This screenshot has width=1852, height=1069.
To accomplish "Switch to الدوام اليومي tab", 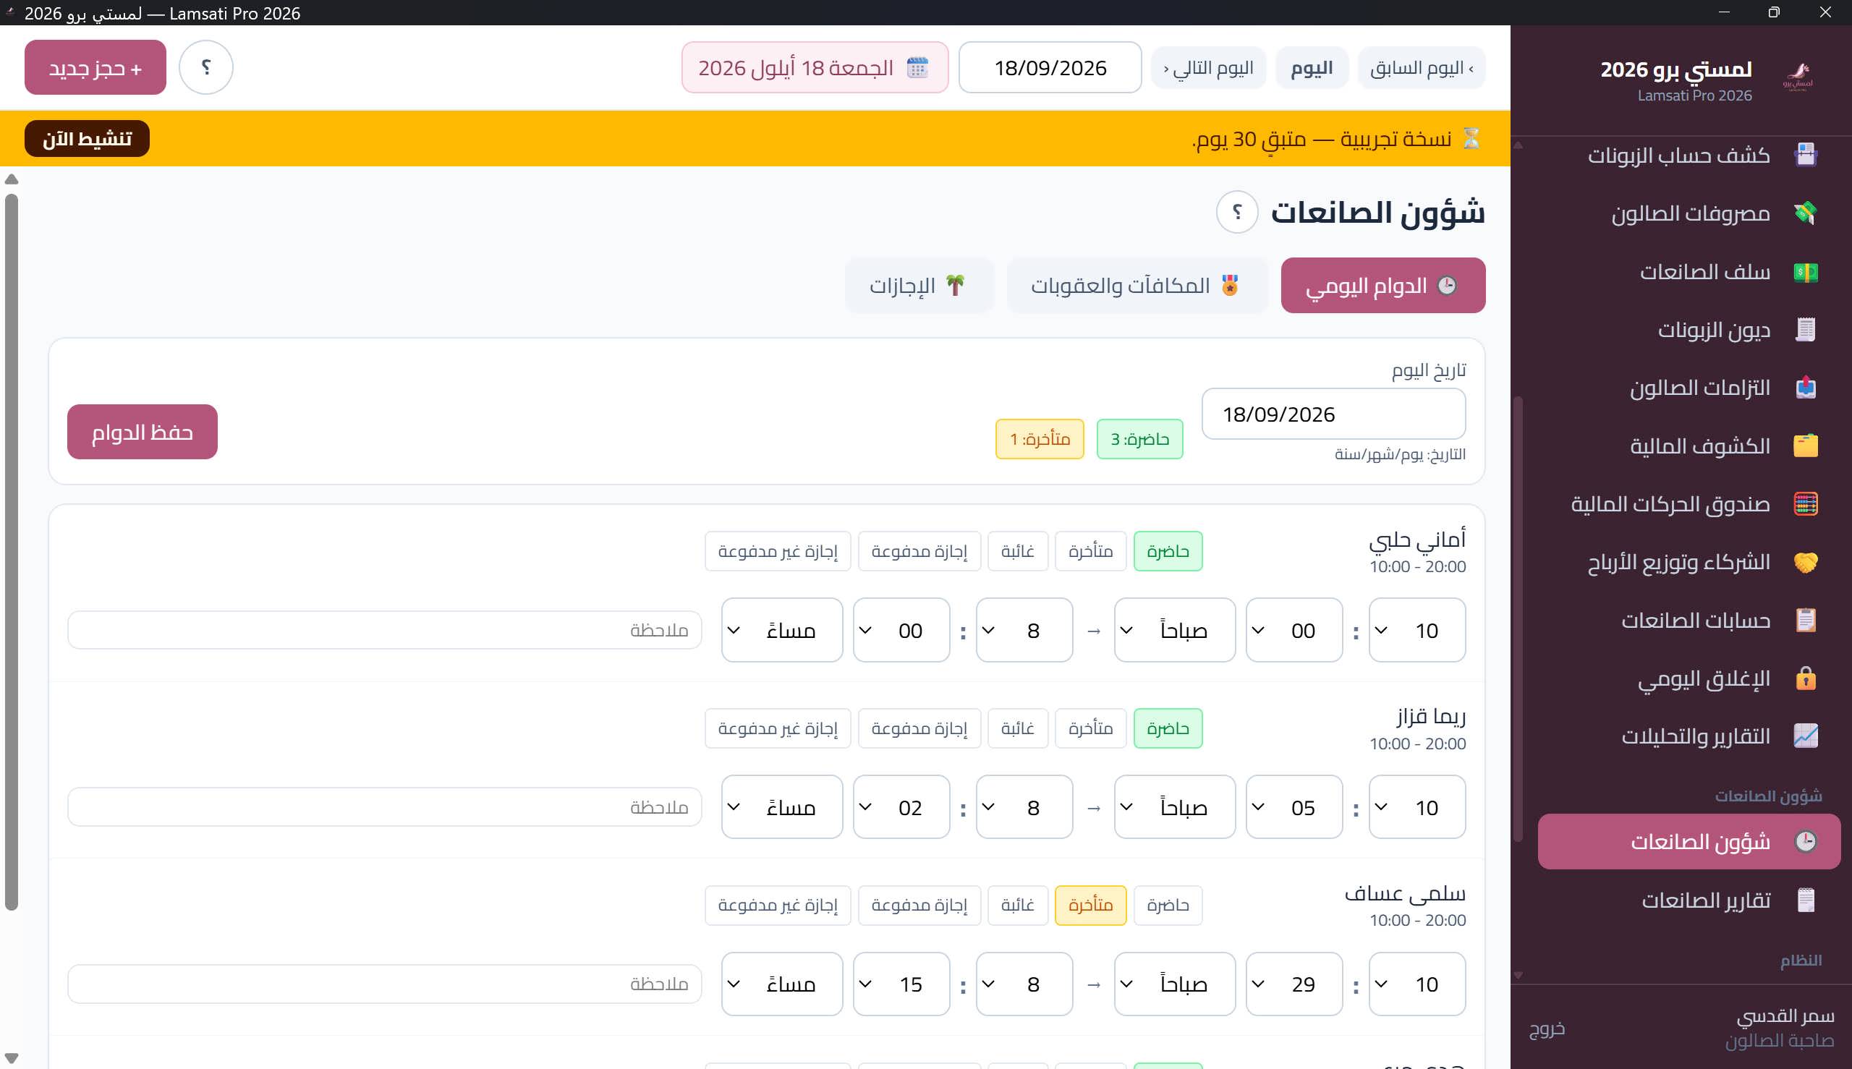I will coord(1382,286).
